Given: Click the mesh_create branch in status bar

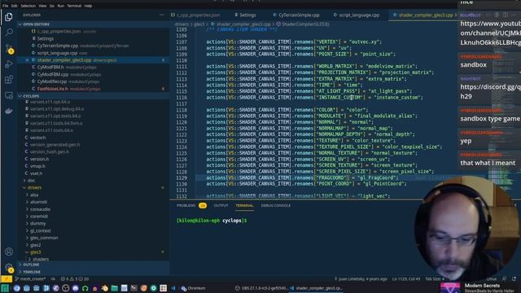Looking at the screenshot, I should pos(31,279).
